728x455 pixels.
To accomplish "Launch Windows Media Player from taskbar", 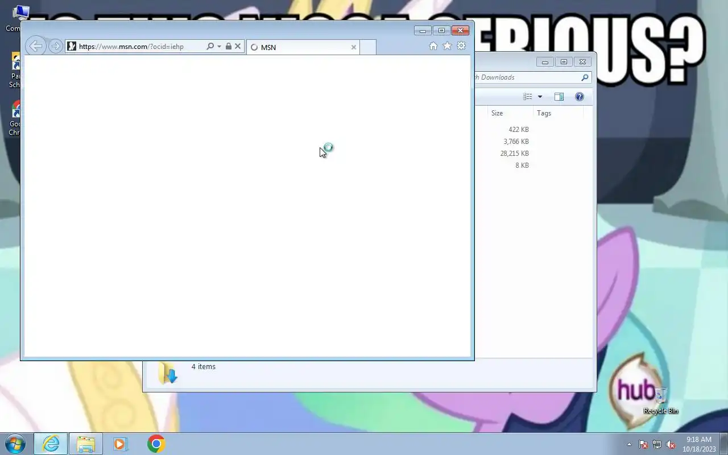I will 120,444.
